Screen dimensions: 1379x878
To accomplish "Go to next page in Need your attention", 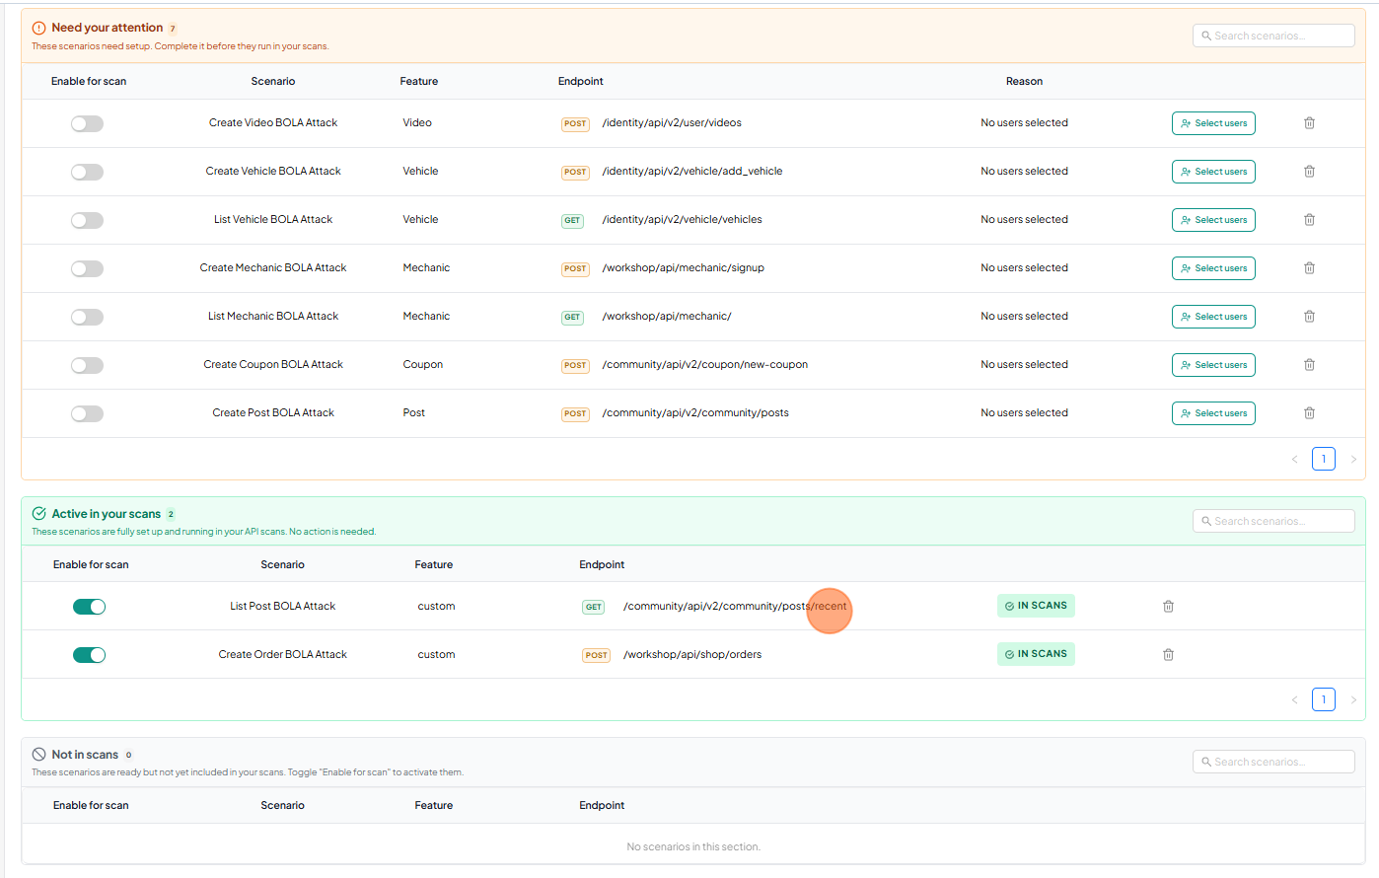I will tap(1352, 459).
